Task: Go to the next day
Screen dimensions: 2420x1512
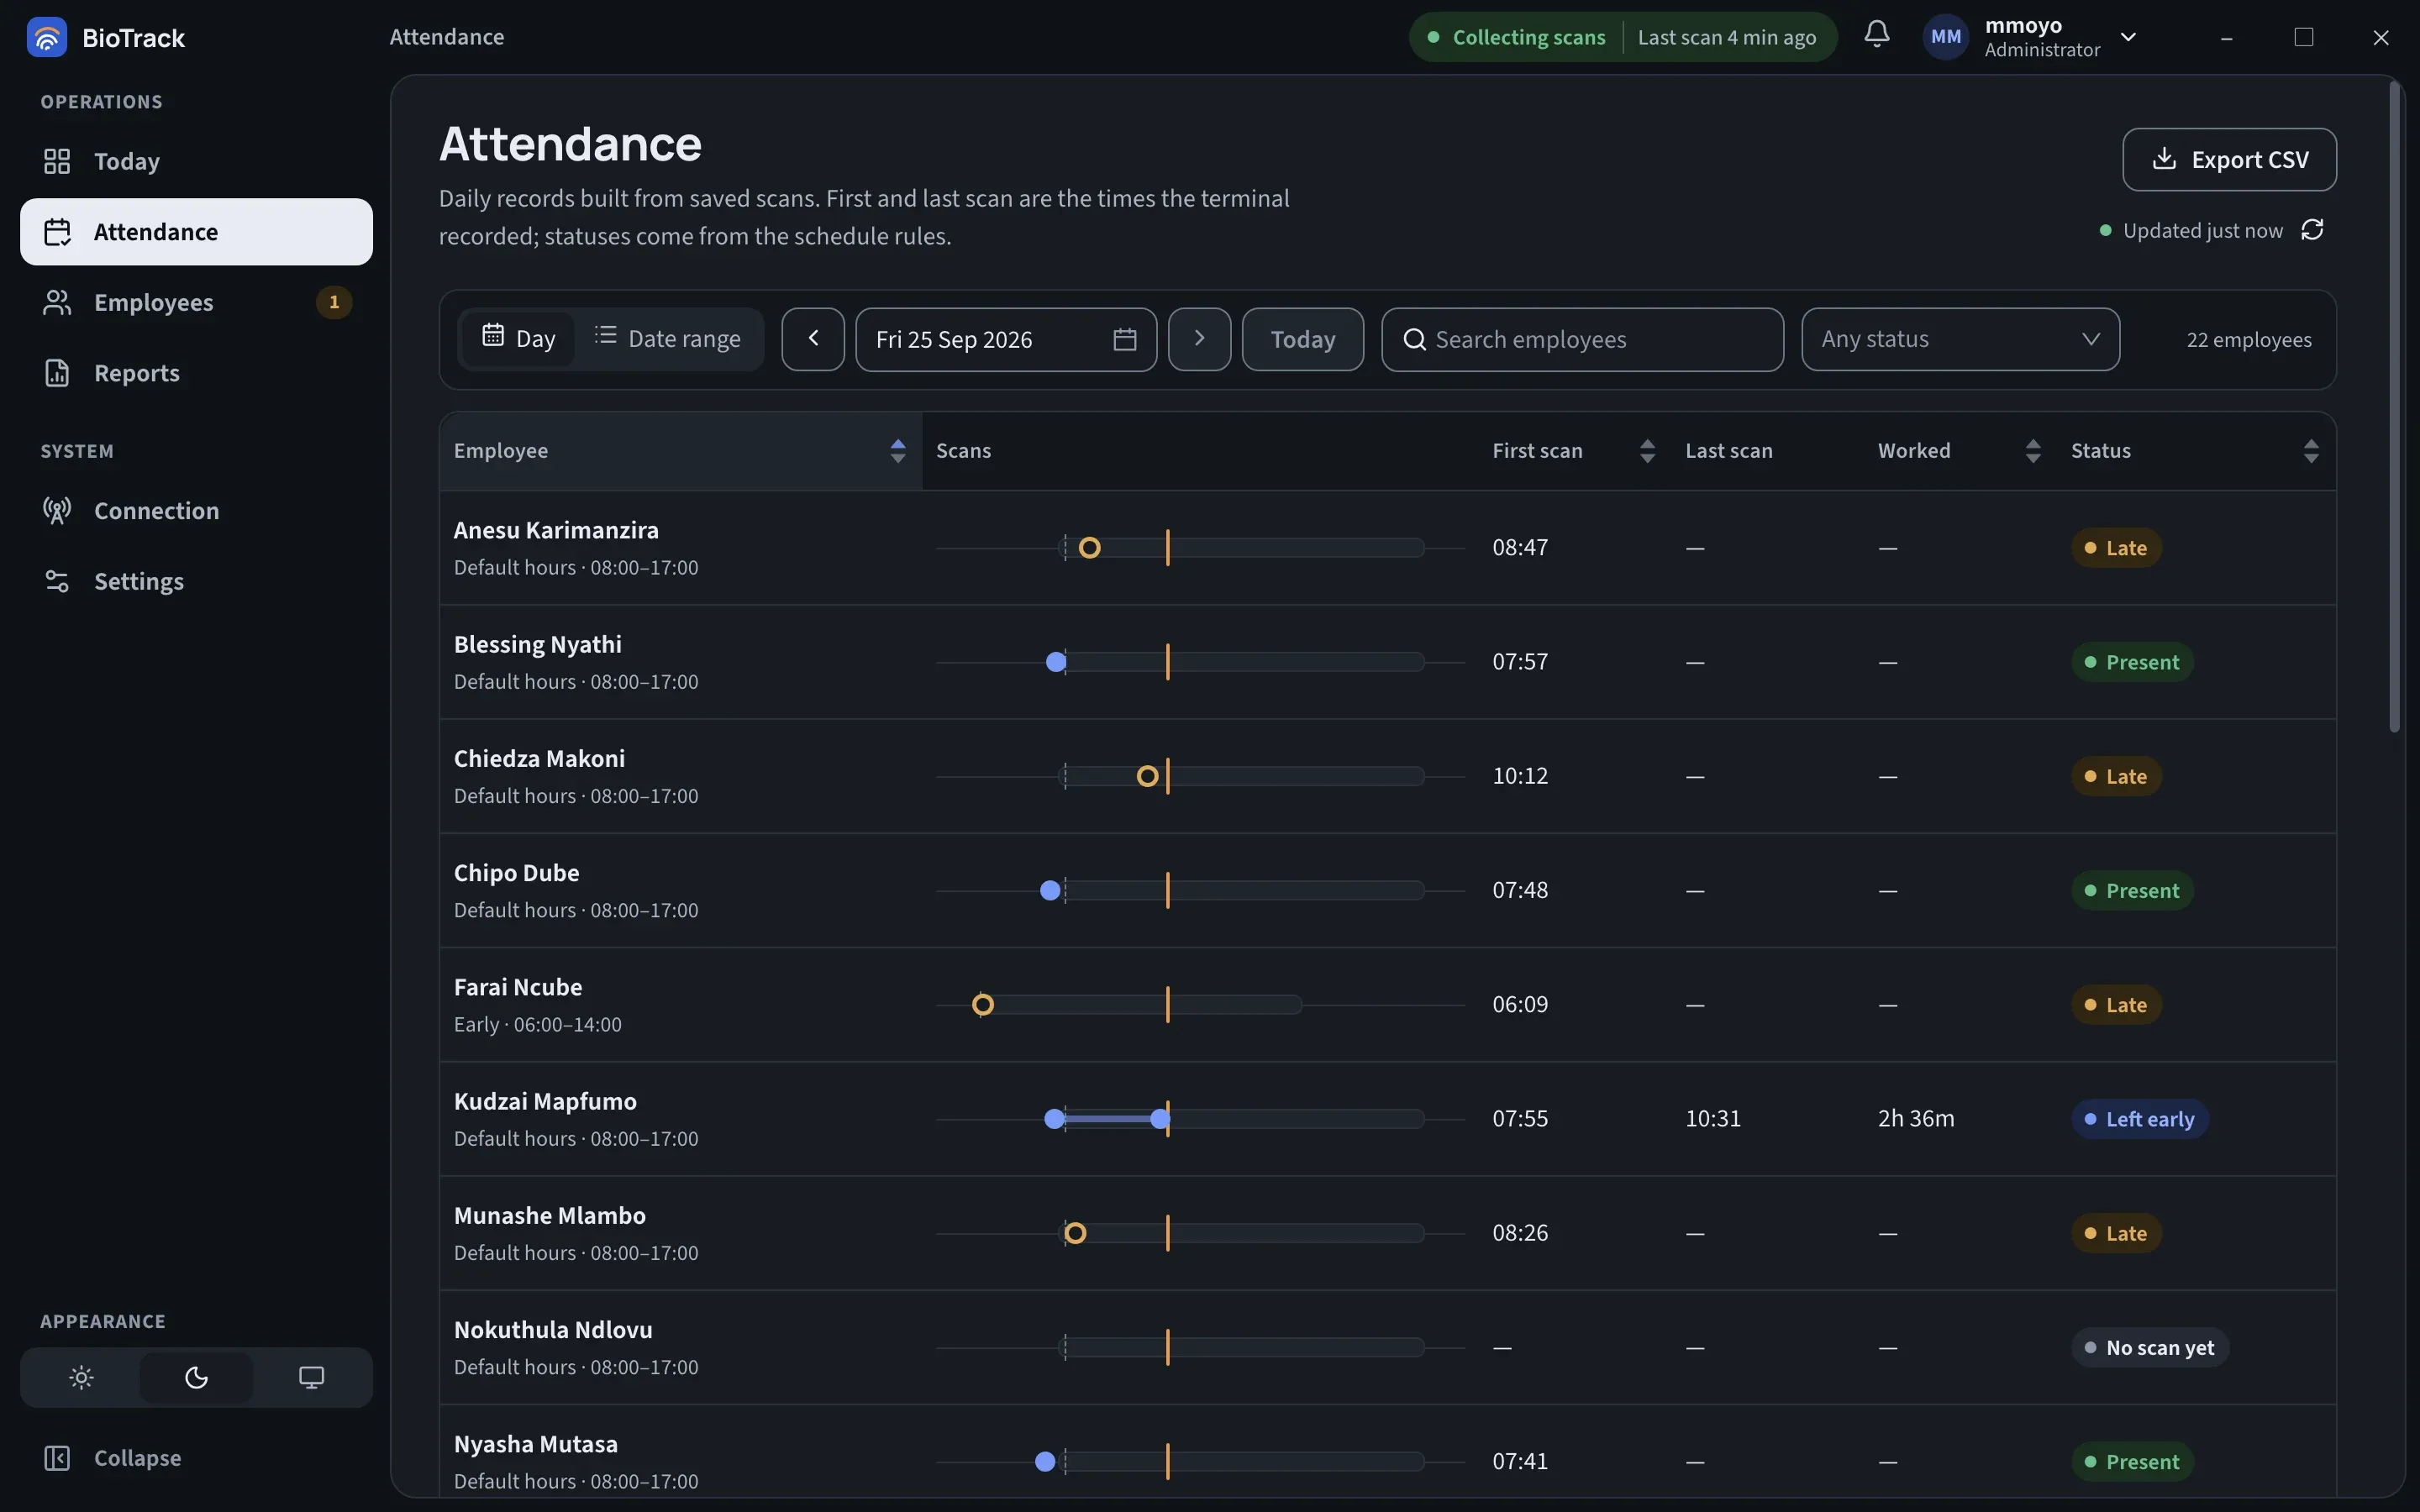Action: [1199, 339]
